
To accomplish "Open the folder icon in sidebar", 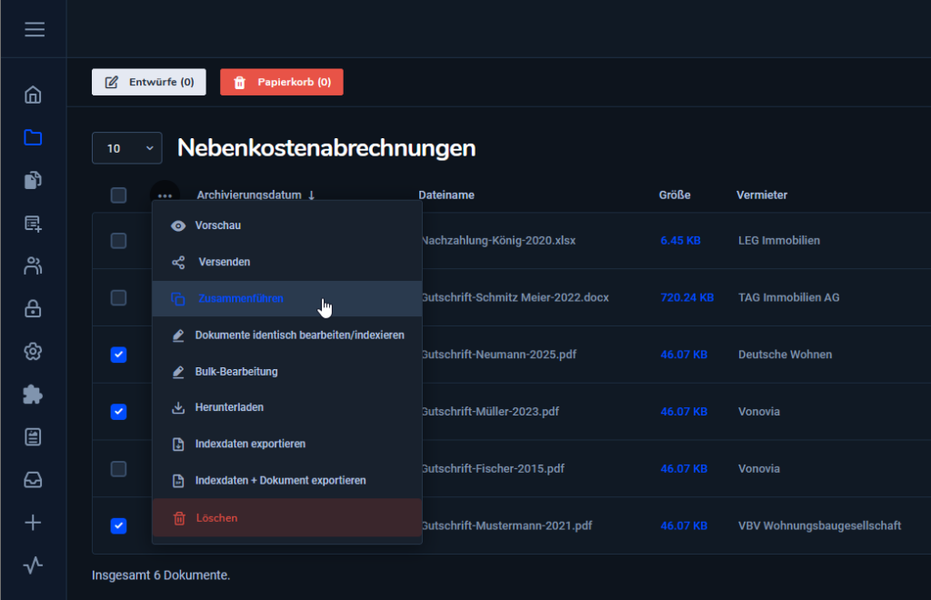I will (33, 137).
